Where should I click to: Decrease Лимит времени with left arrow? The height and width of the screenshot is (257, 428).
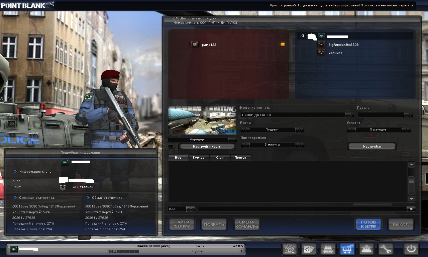pyautogui.click(x=245, y=145)
